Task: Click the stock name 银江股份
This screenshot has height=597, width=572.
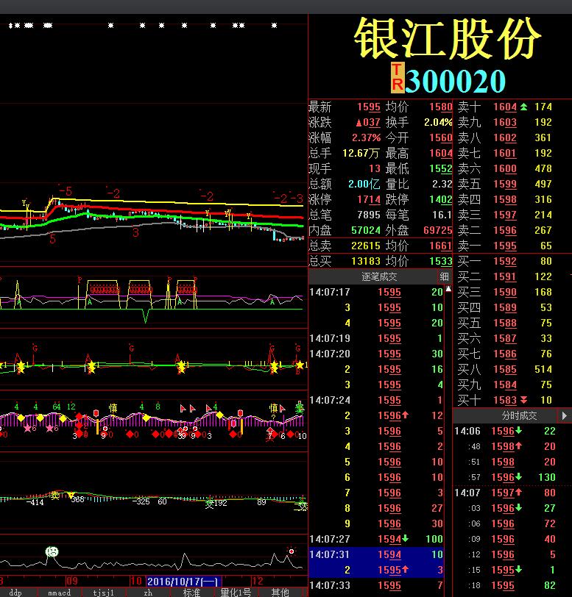Action: pos(448,39)
